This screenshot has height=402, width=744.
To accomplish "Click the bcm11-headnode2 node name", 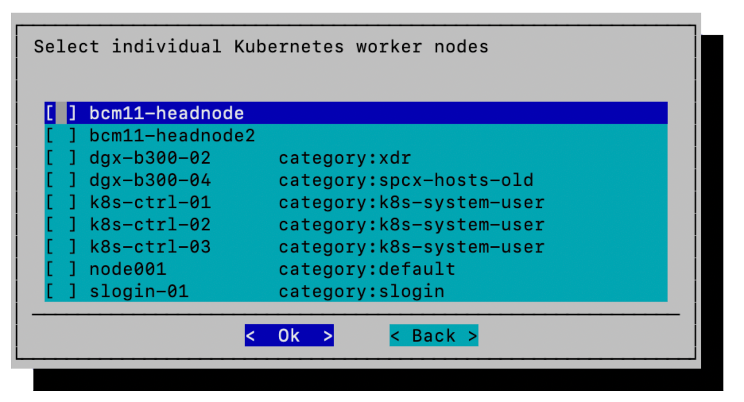I will point(172,136).
